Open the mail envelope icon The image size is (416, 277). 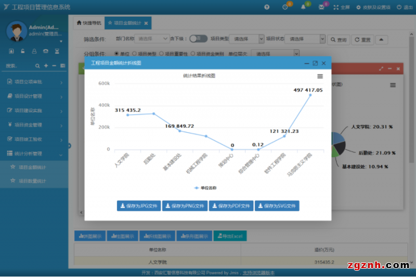click(x=321, y=7)
